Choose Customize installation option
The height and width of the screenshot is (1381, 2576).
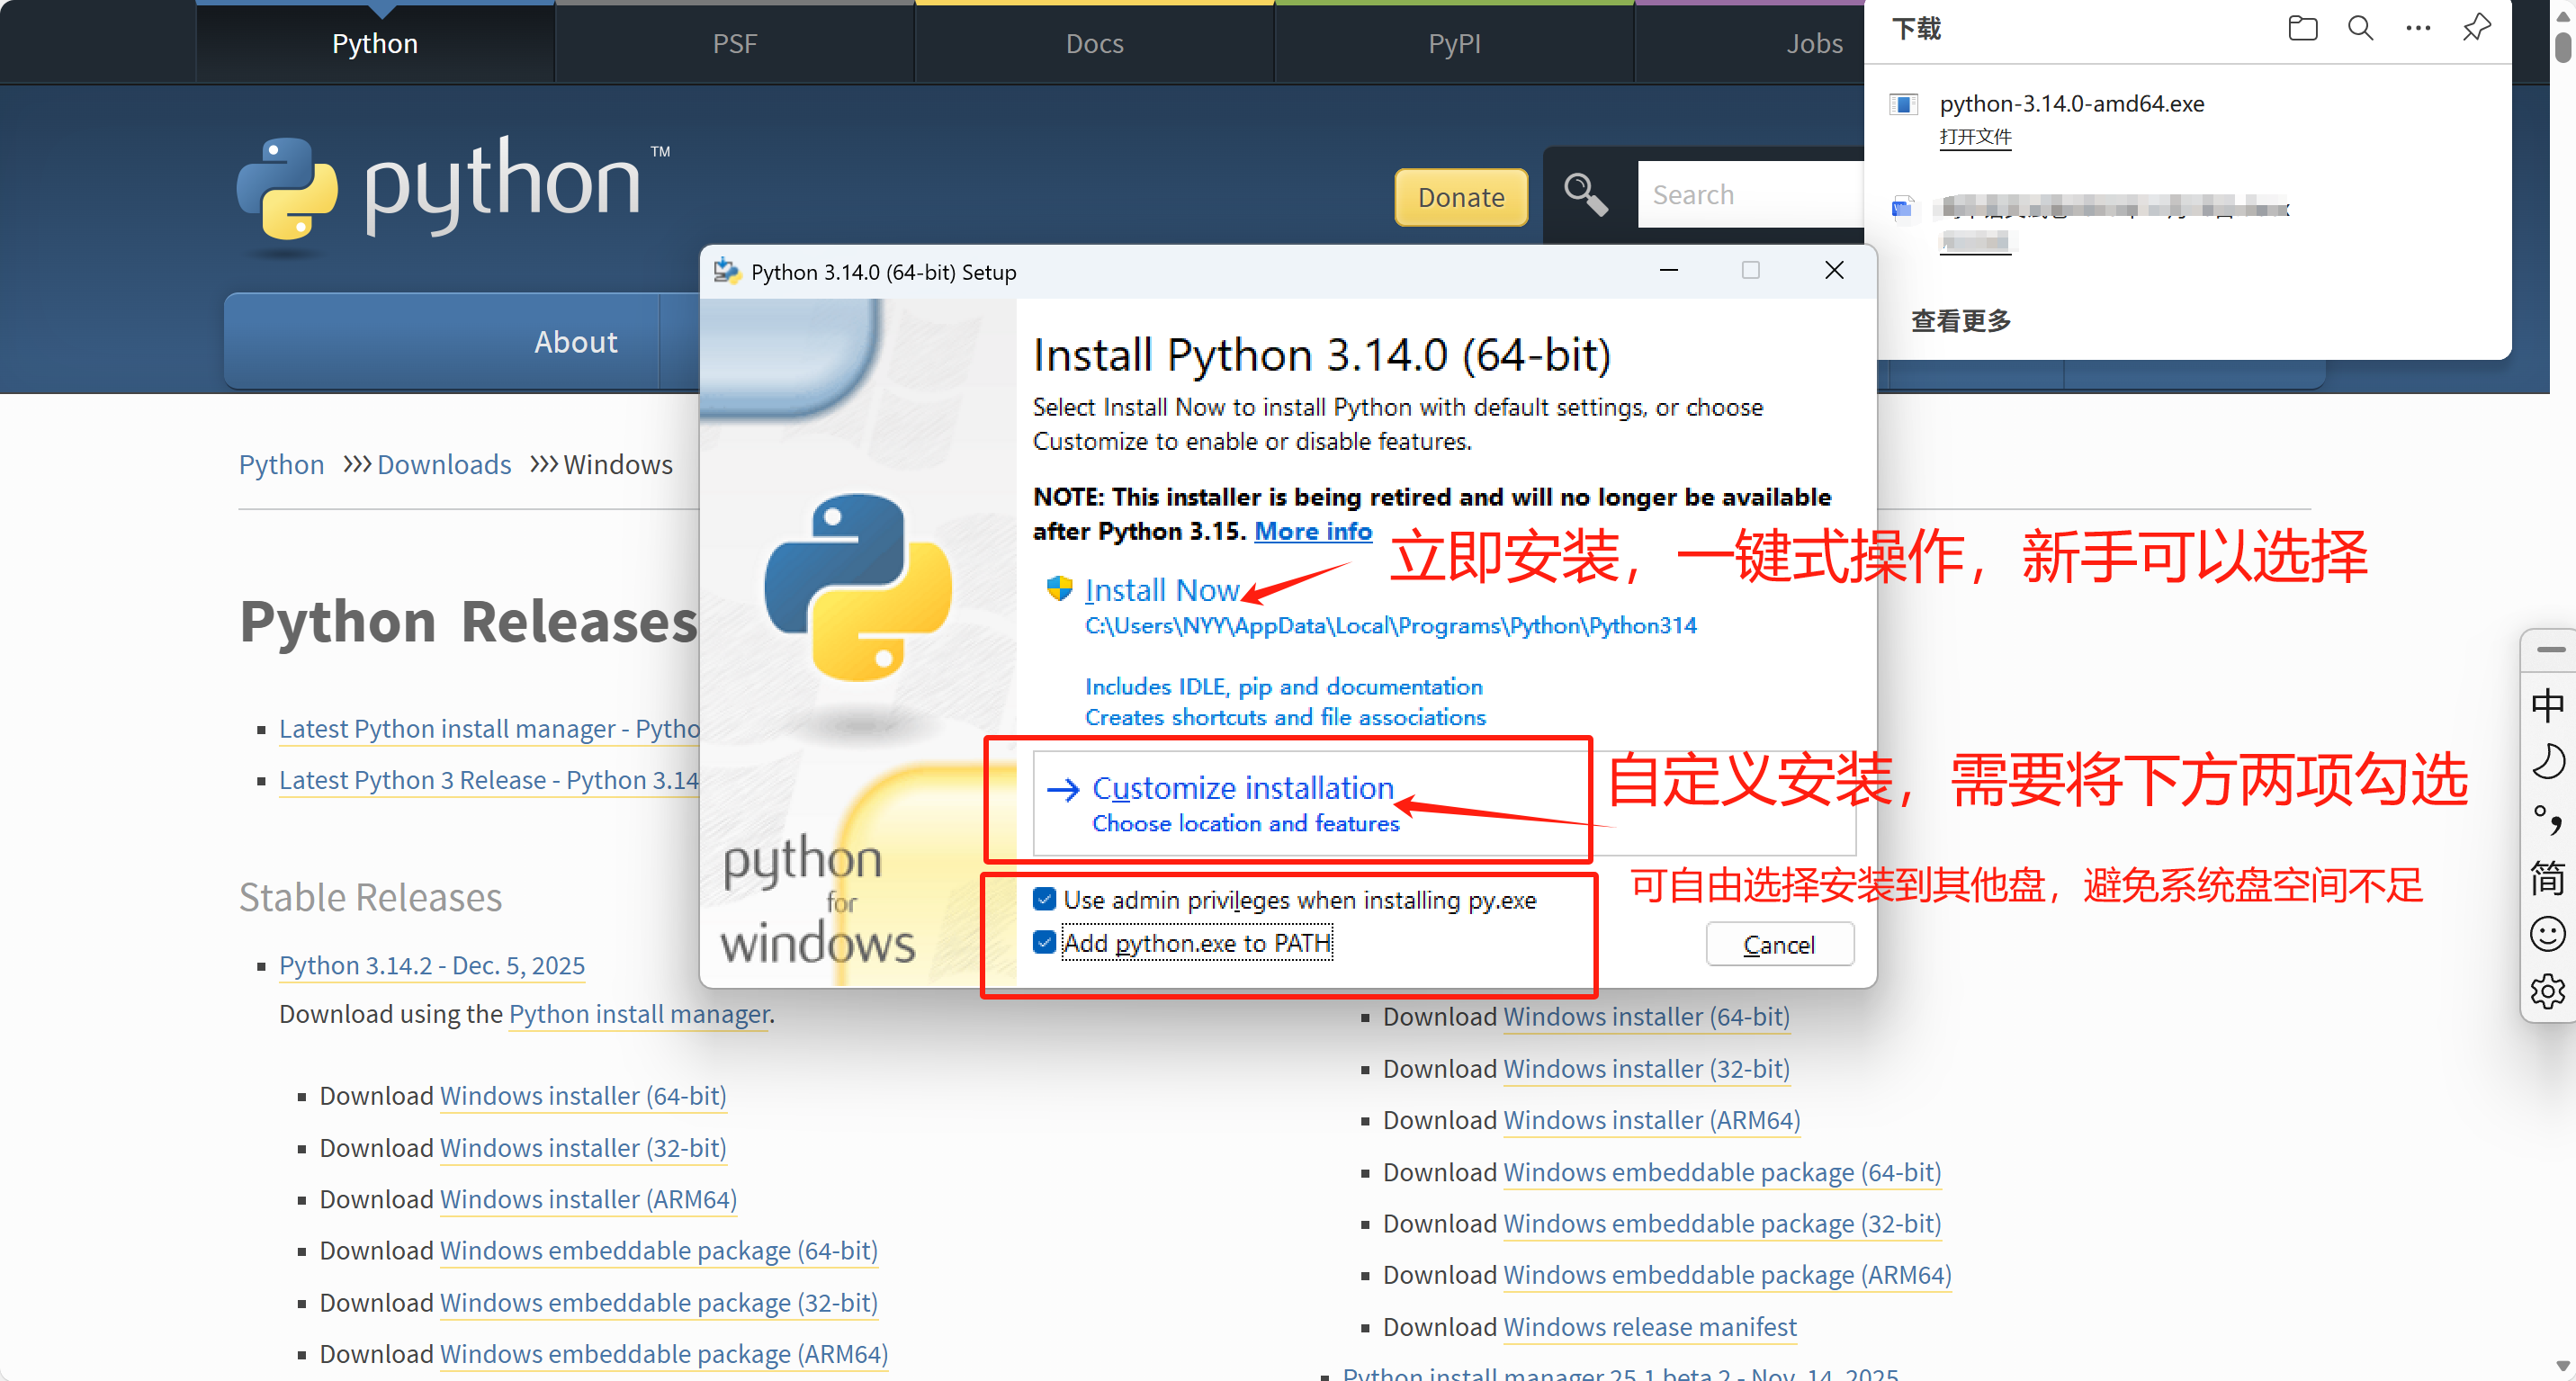point(1242,788)
